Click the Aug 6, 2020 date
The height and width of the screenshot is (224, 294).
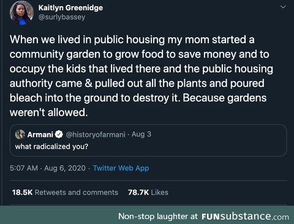(65, 168)
